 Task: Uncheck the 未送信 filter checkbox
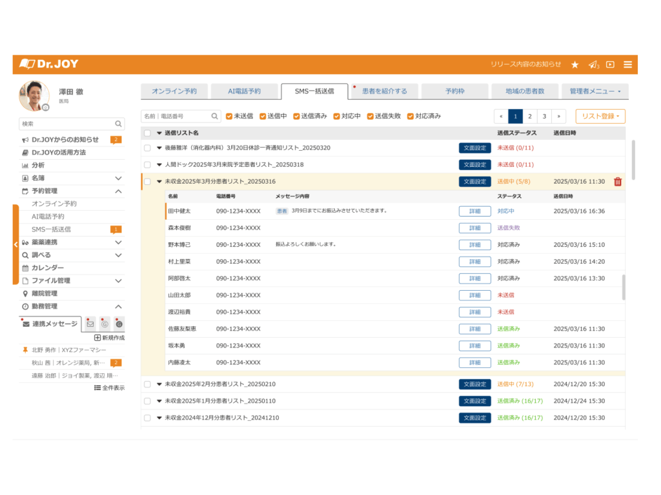click(229, 117)
